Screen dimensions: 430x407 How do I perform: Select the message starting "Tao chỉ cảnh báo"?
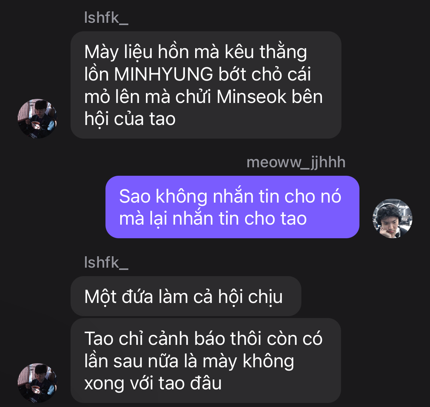pyautogui.click(x=206, y=361)
